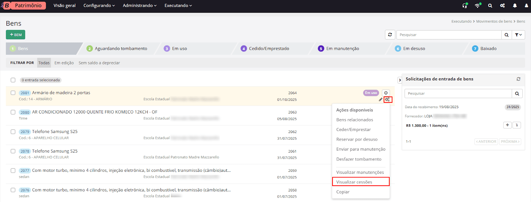Choose Visualizar cessões from the actions menu
This screenshot has width=531, height=202.
pyautogui.click(x=354, y=182)
